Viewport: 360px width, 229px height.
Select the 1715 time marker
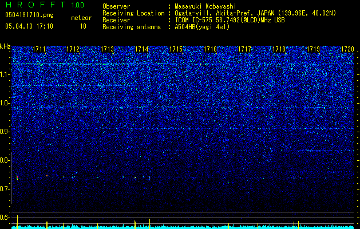coord(176,49)
